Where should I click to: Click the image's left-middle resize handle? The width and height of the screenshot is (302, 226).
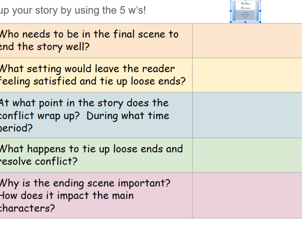click(231, 11)
